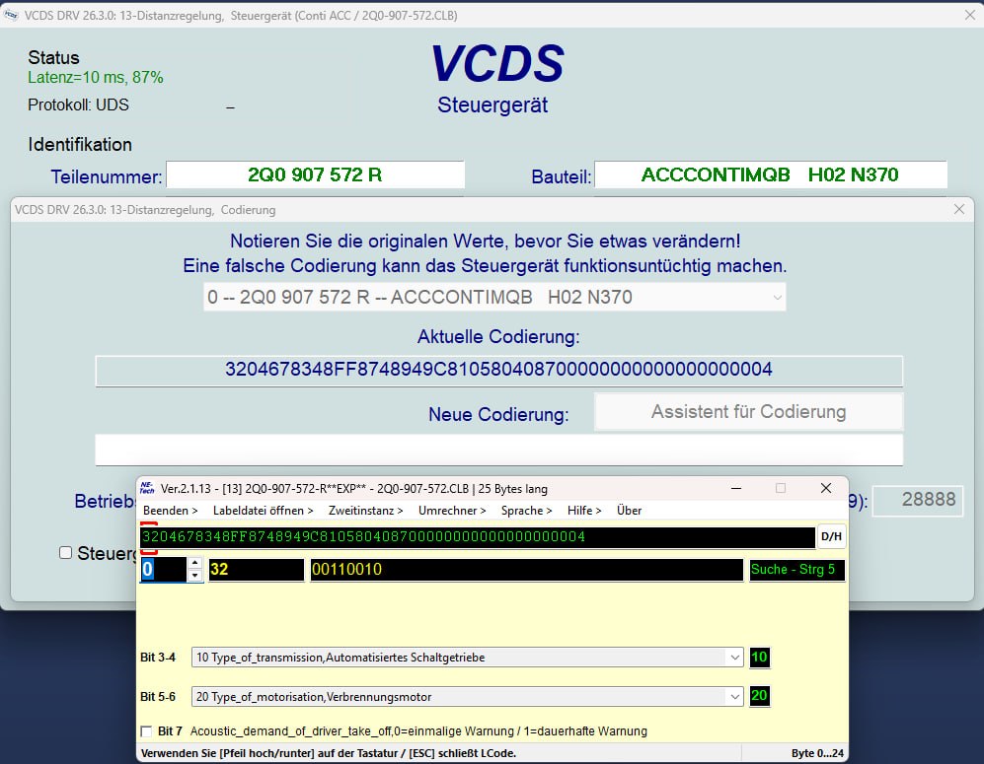Click the green long coding string field in LCode

pos(478,537)
